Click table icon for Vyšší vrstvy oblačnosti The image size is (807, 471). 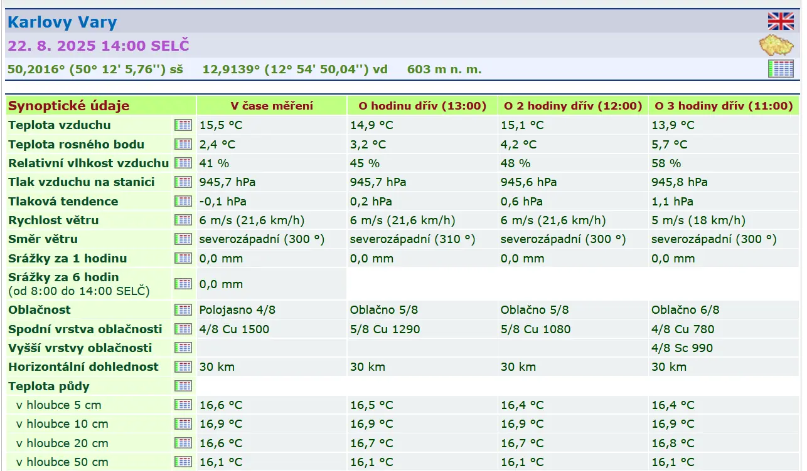point(183,348)
